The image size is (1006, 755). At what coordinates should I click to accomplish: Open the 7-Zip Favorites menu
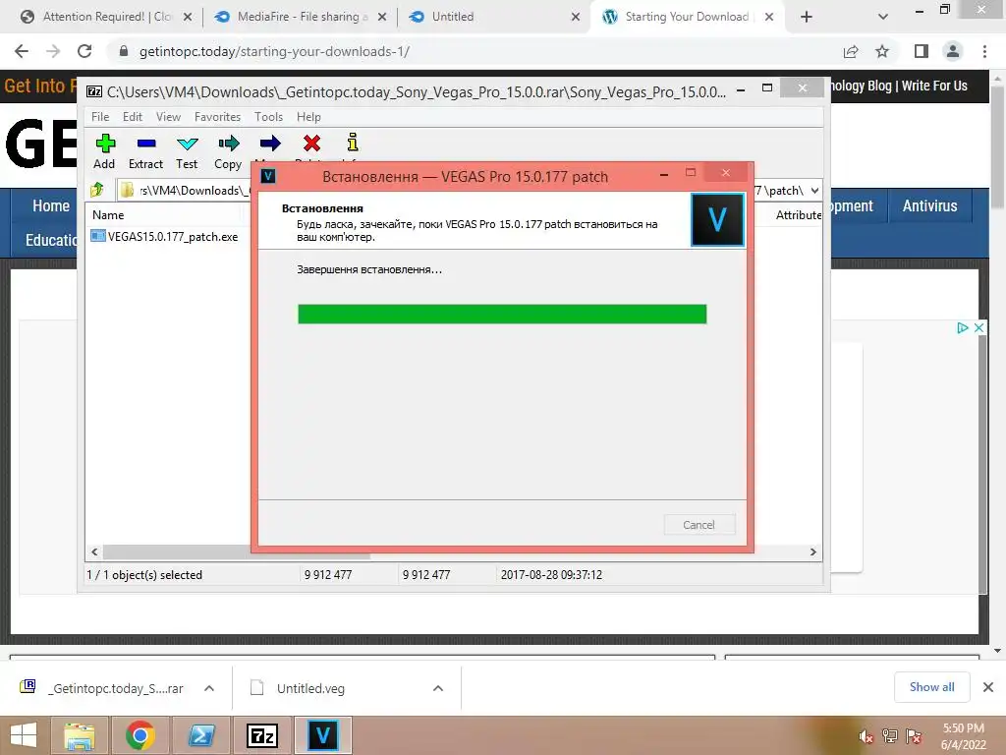[x=217, y=117]
